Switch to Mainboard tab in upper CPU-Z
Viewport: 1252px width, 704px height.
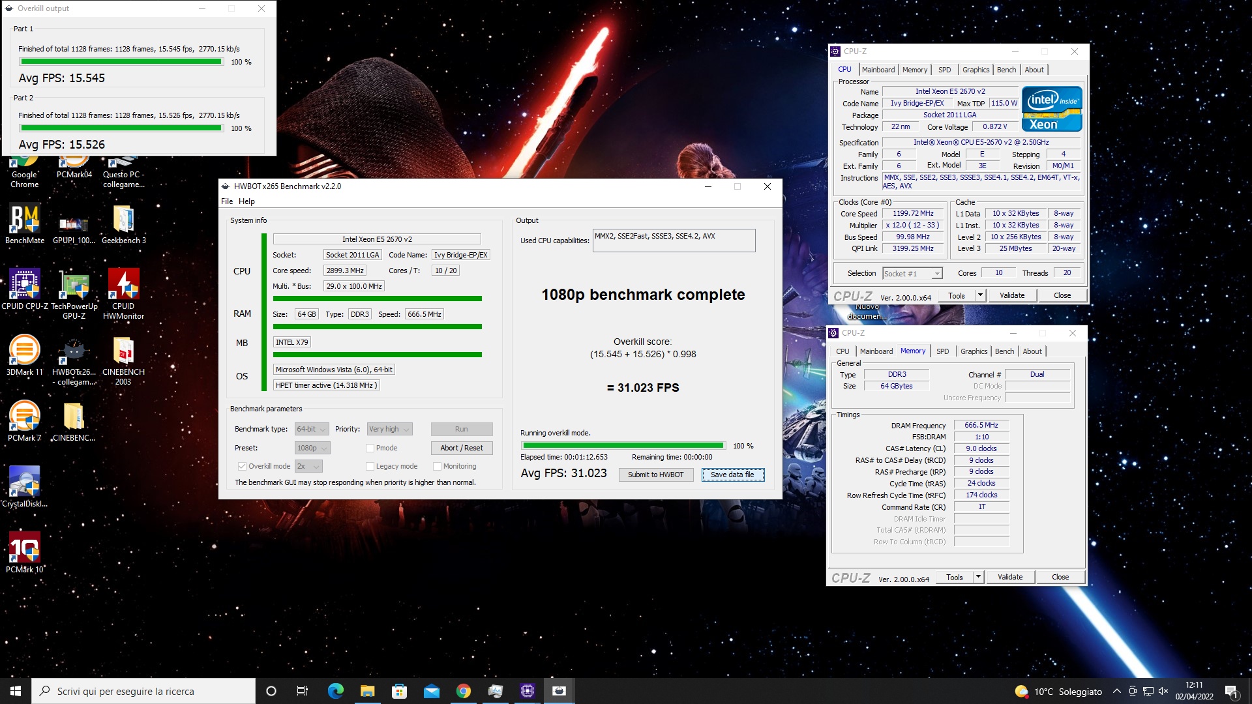click(x=878, y=70)
